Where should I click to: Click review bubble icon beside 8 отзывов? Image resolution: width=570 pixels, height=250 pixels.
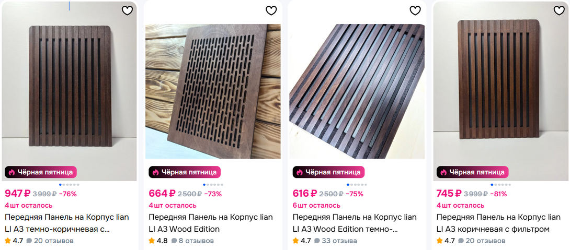[173, 241]
